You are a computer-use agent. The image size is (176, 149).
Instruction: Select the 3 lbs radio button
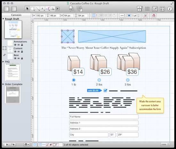[128, 80]
